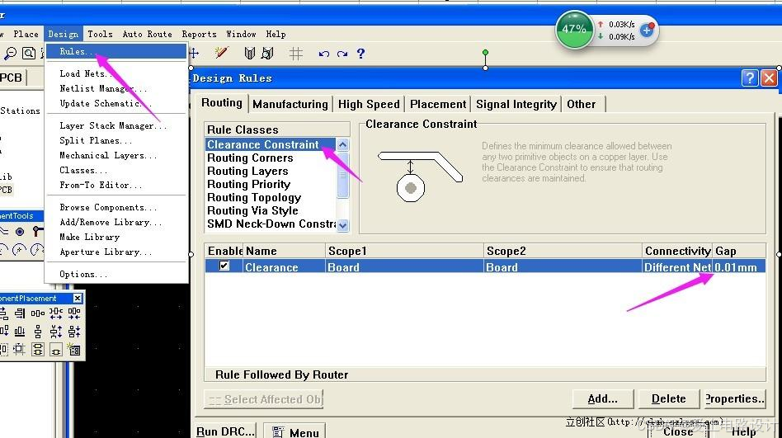Open the Auto Route menu
Image resolution: width=782 pixels, height=438 pixels.
(147, 34)
